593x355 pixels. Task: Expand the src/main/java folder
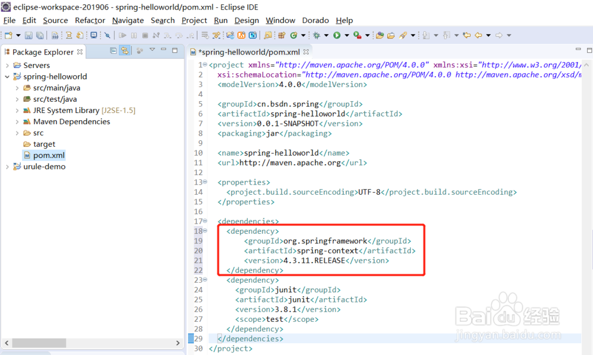coord(17,88)
